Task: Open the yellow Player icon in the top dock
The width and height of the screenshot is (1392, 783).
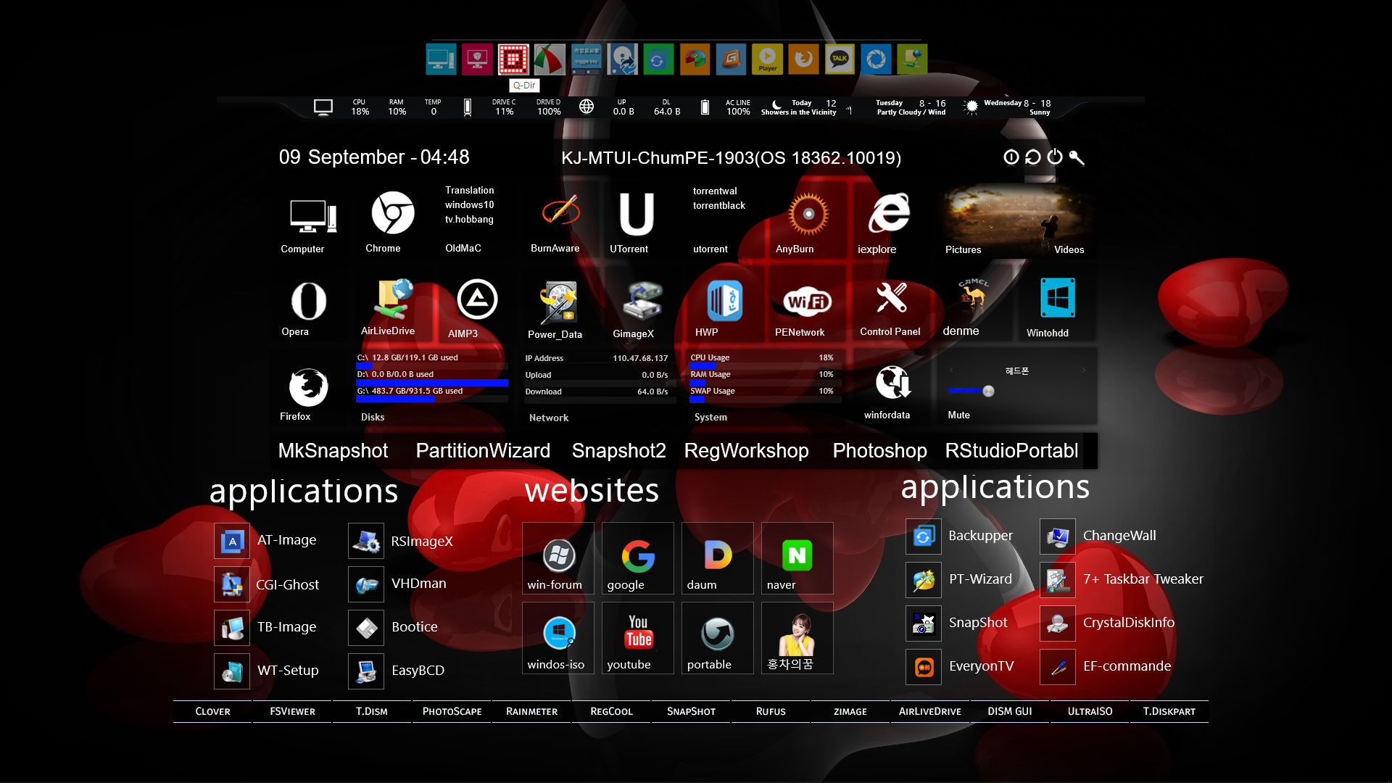Action: tap(767, 59)
